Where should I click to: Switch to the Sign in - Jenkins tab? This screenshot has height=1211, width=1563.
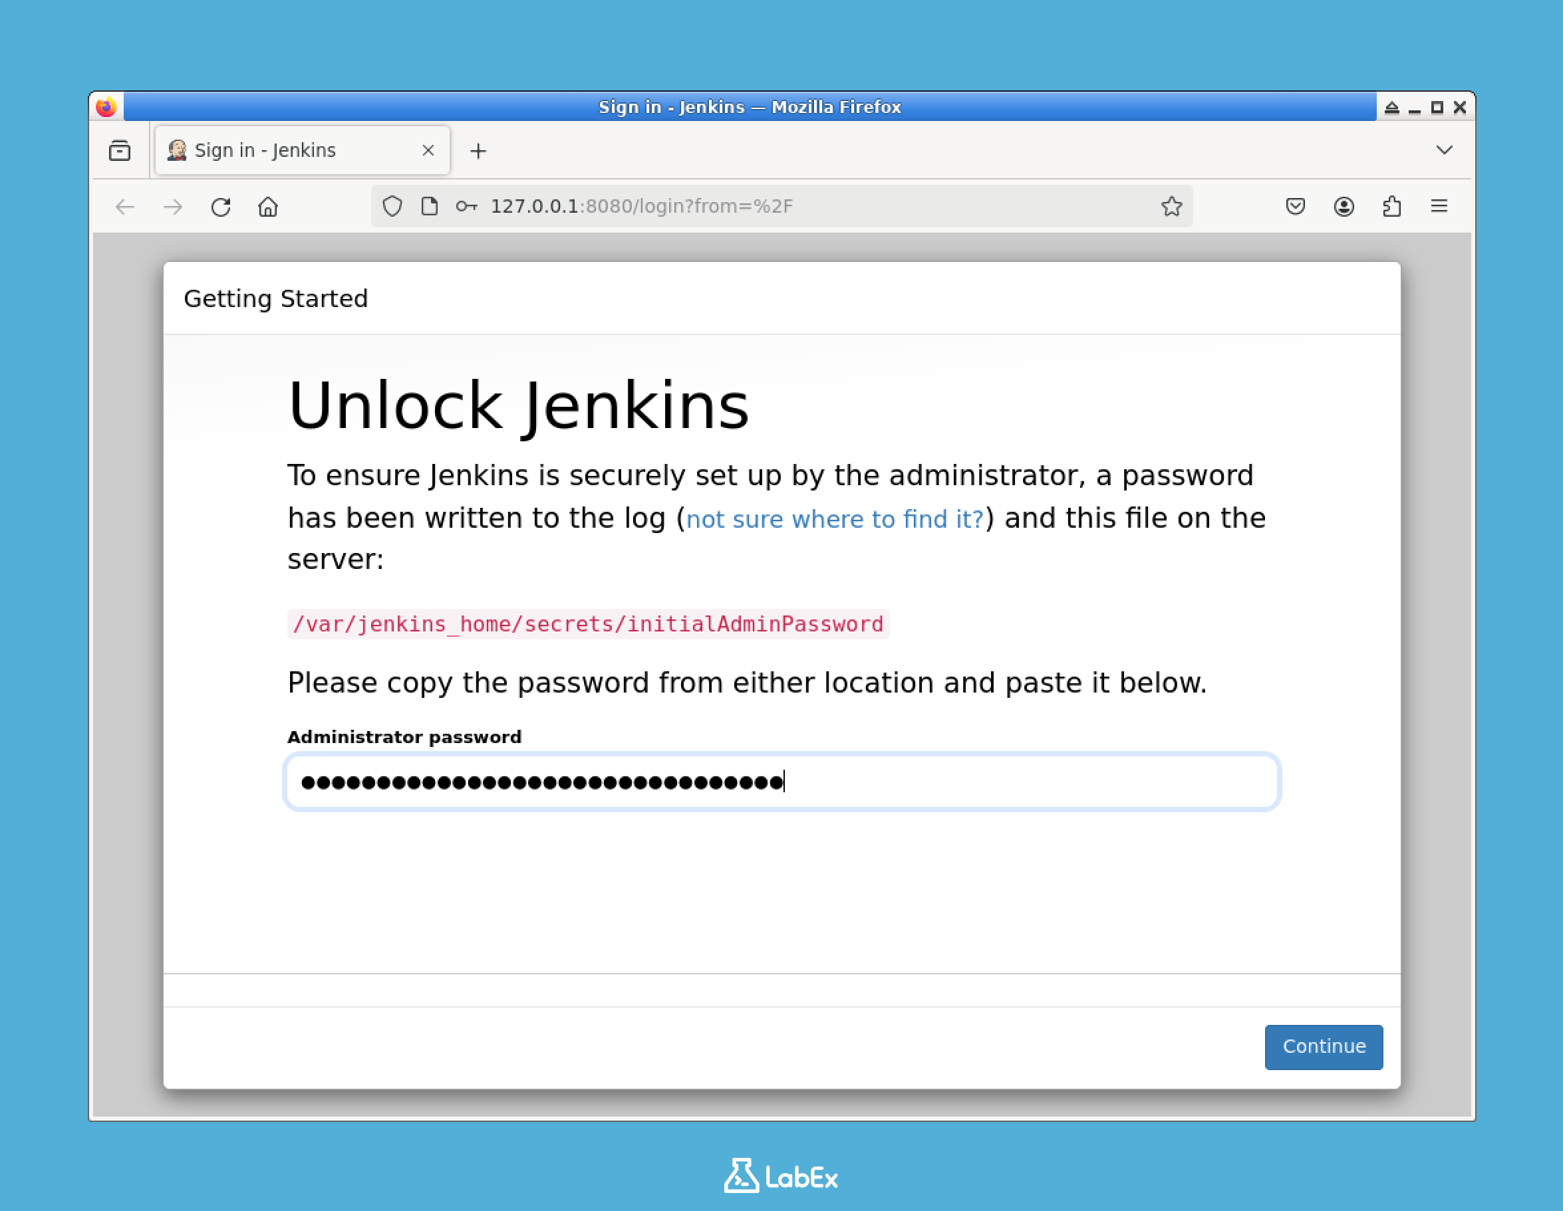tap(286, 150)
